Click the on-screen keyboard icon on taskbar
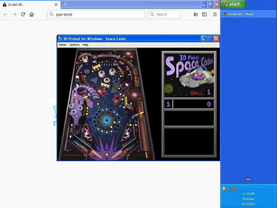The image size is (277, 208). pyautogui.click(x=249, y=179)
